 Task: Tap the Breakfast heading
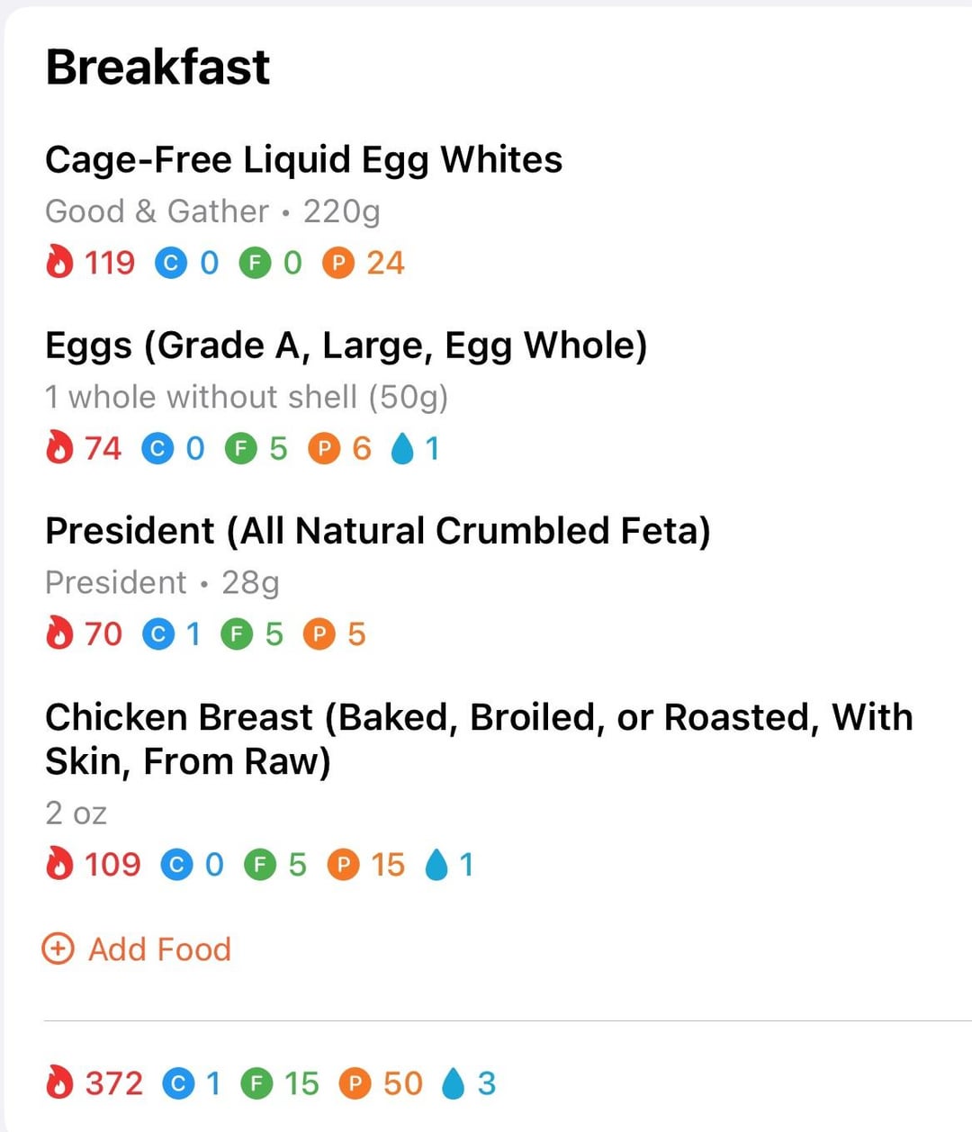(x=157, y=67)
